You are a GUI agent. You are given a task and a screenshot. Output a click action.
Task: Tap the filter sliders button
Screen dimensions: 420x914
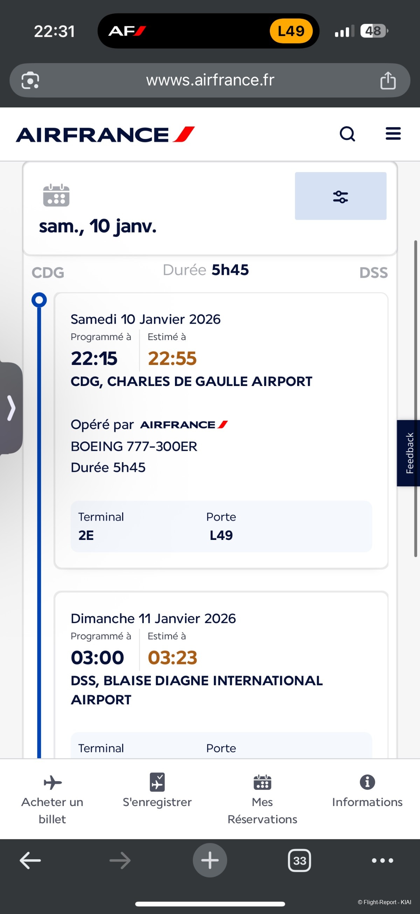coord(340,196)
